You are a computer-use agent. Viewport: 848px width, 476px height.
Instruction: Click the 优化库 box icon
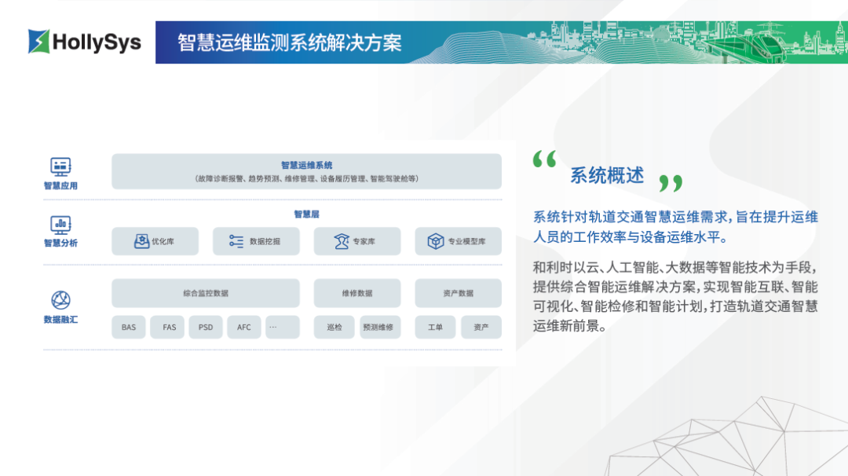(141, 241)
